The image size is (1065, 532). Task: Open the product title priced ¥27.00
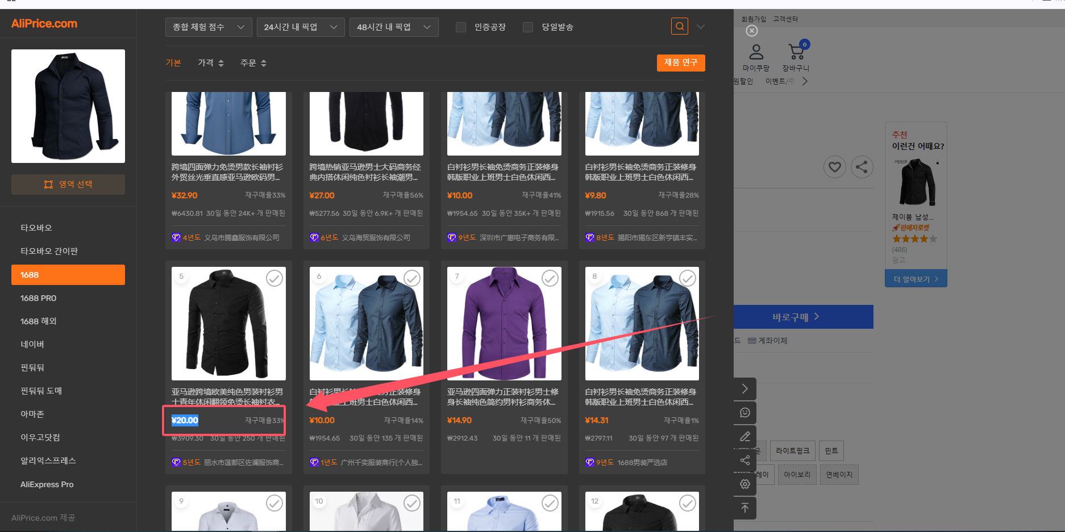(x=365, y=172)
